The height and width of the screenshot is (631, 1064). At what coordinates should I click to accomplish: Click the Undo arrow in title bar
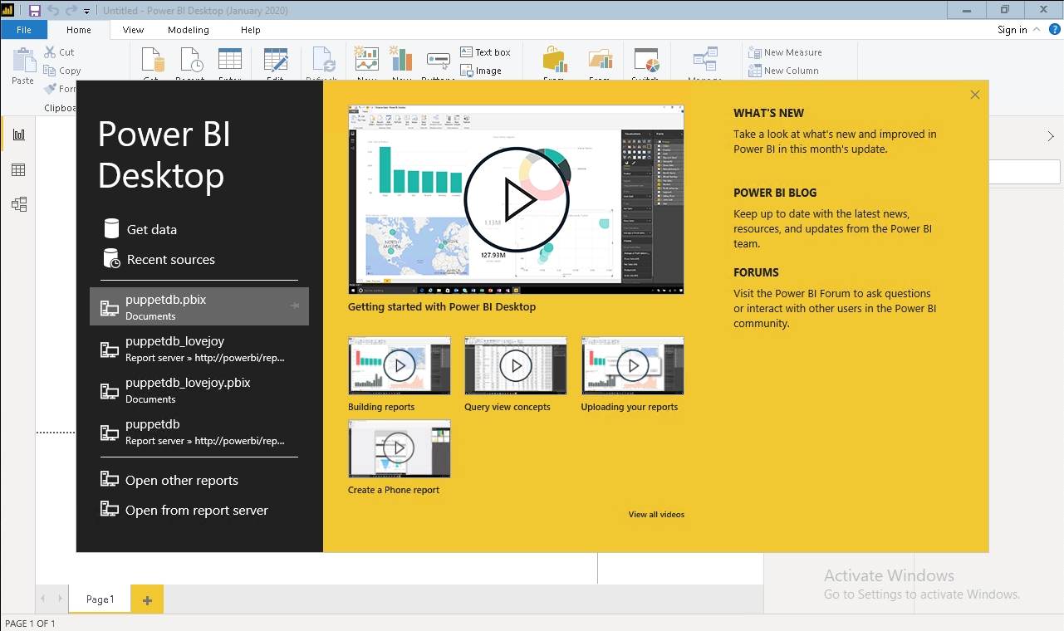(x=53, y=10)
